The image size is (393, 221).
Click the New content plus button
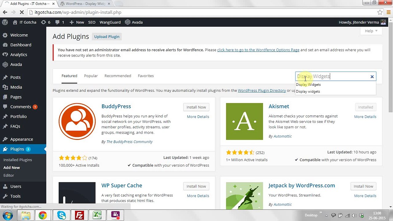77,22
